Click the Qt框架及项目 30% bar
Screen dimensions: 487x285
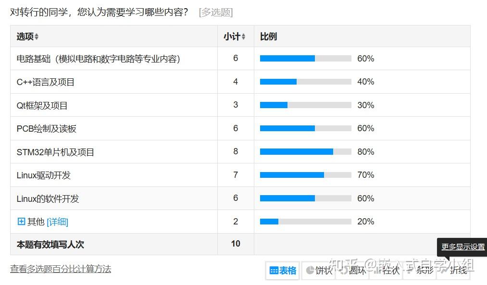click(305, 105)
